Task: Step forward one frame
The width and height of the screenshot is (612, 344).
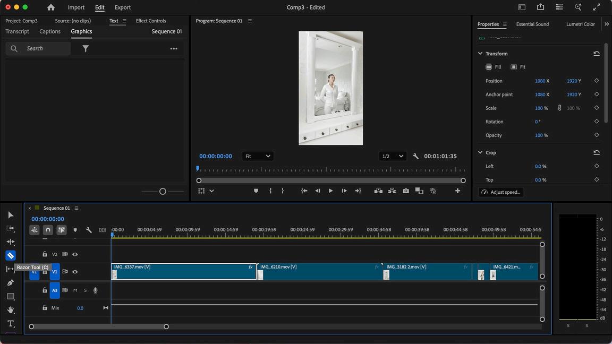Action: click(x=344, y=191)
